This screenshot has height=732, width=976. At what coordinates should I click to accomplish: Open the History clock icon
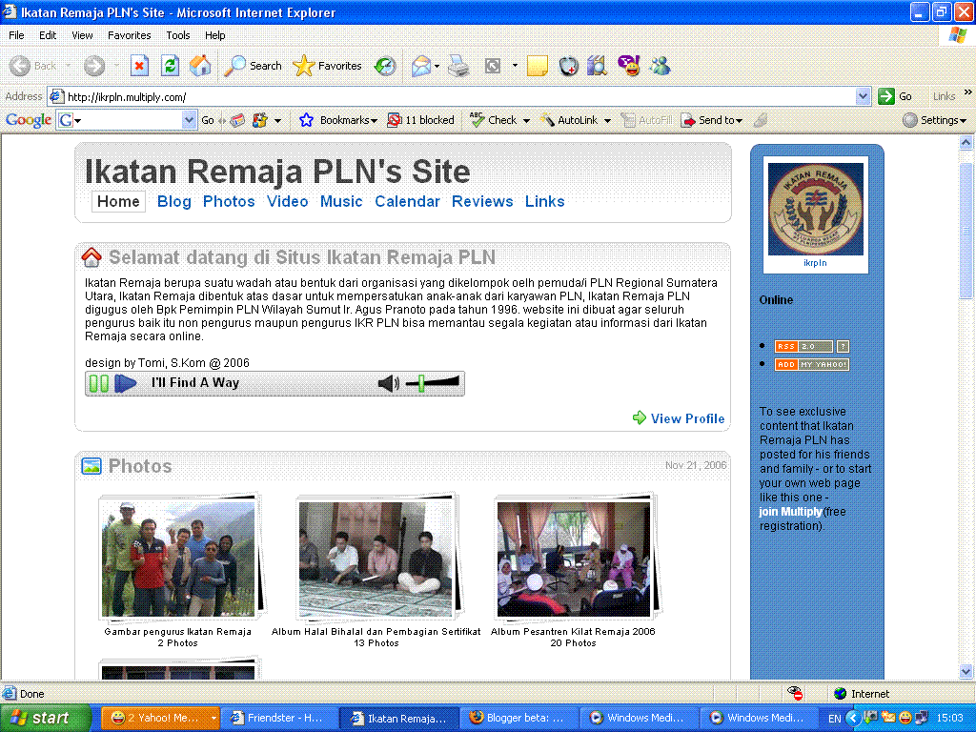385,66
